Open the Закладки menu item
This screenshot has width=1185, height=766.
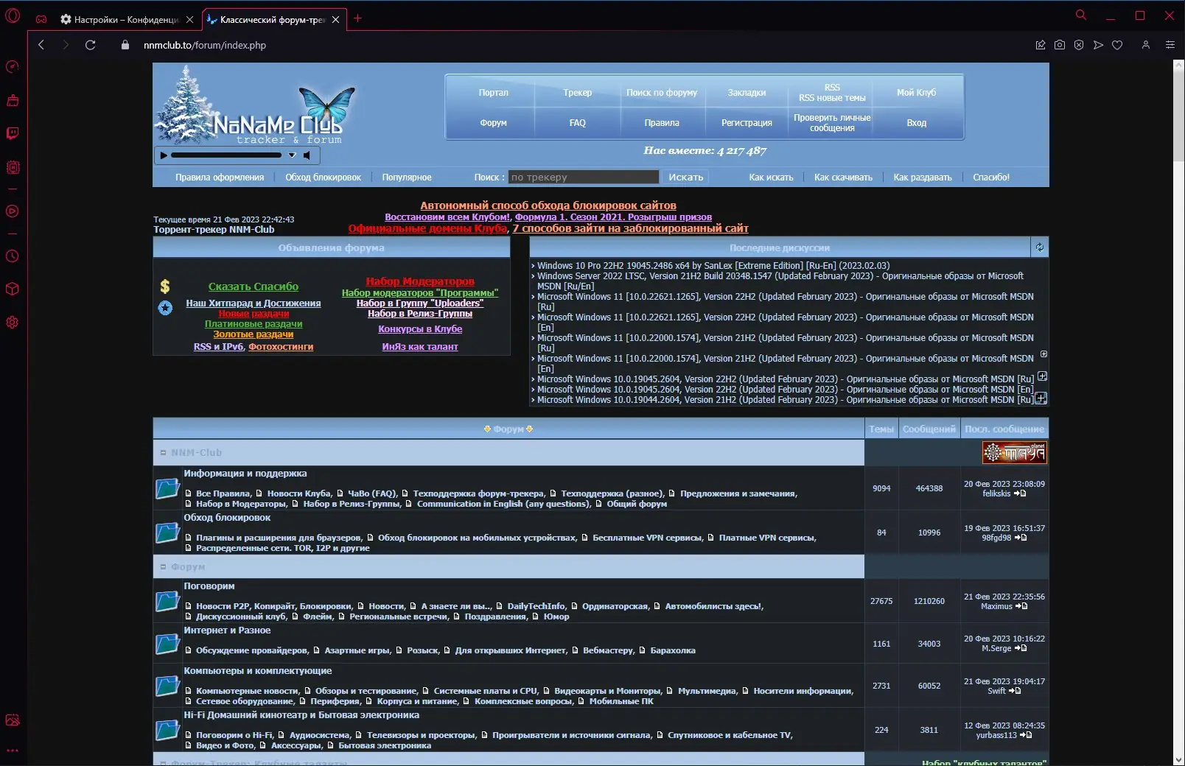coord(747,93)
